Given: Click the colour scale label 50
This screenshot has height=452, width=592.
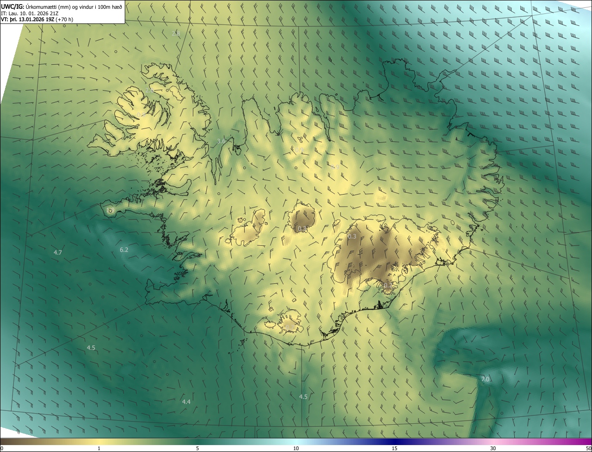Looking at the screenshot, I should click(x=588, y=449).
